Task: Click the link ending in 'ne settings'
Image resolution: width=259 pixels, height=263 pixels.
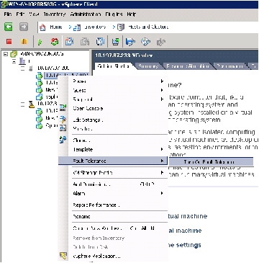Action: tap(184, 245)
